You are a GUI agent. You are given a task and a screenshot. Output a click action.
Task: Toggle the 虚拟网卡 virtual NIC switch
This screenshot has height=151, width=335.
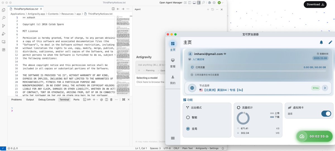[326, 113]
